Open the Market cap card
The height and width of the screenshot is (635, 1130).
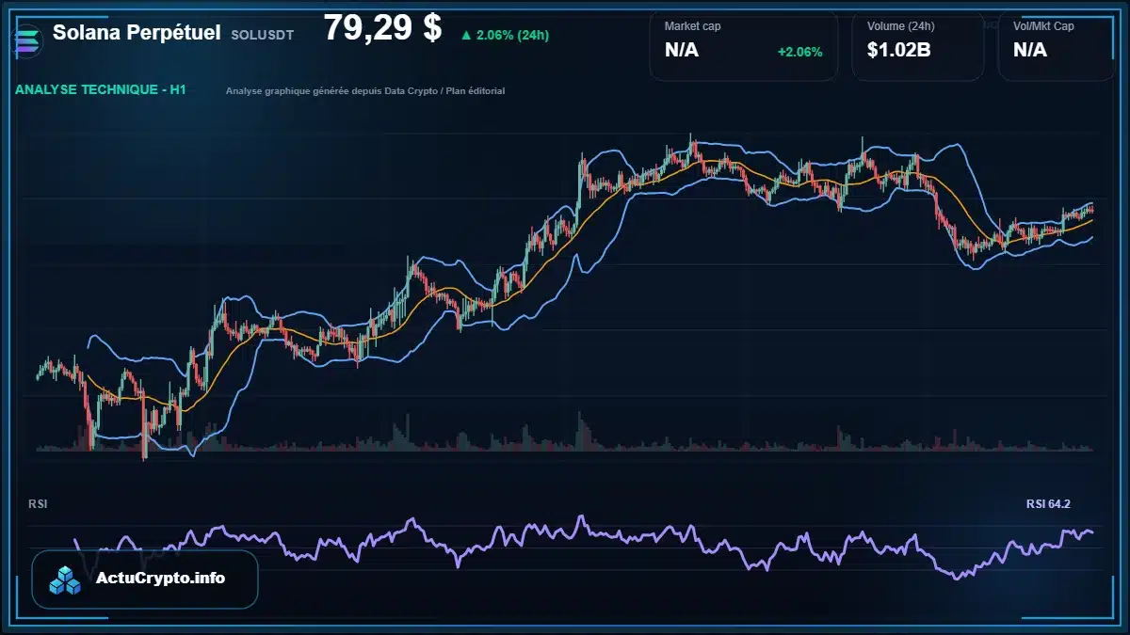(x=744, y=46)
